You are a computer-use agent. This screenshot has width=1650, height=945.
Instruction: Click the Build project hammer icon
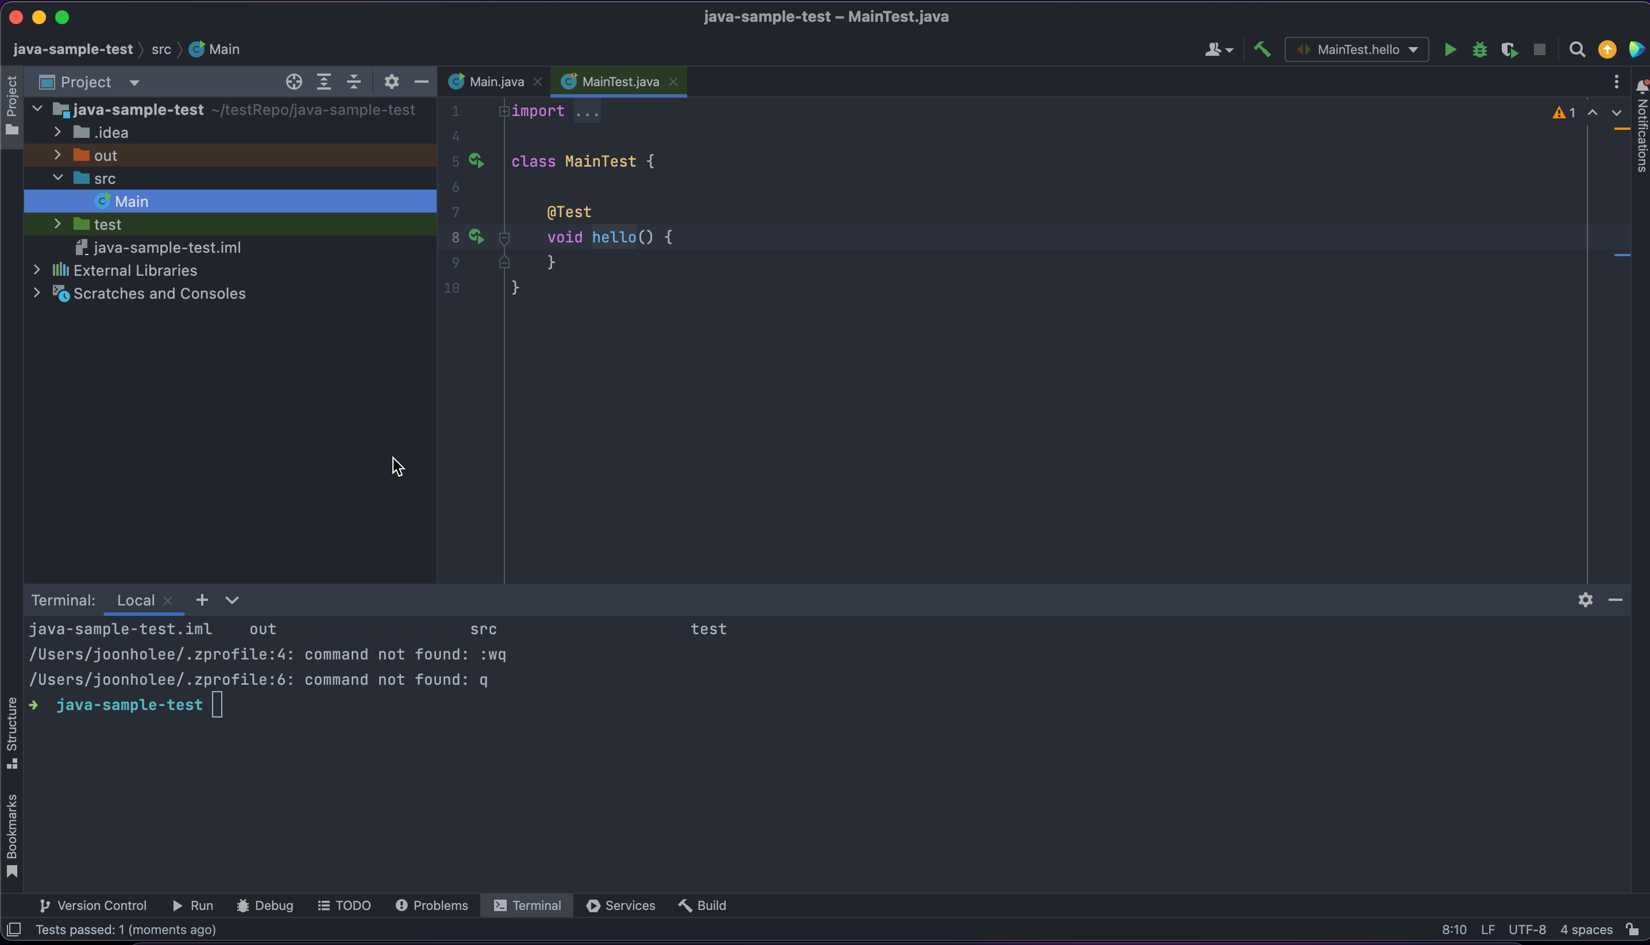tap(1262, 50)
